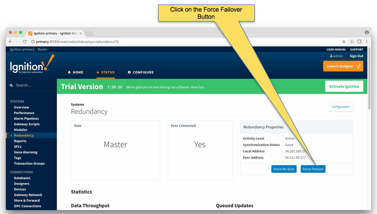Click the Force Failover button
Screen dimensions: 377x214
click(x=313, y=169)
